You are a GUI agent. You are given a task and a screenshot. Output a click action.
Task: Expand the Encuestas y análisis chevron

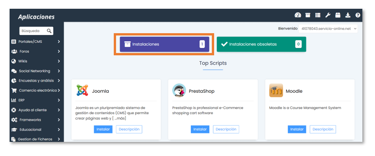[59, 81]
